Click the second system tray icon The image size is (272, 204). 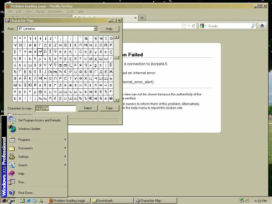coord(247,201)
